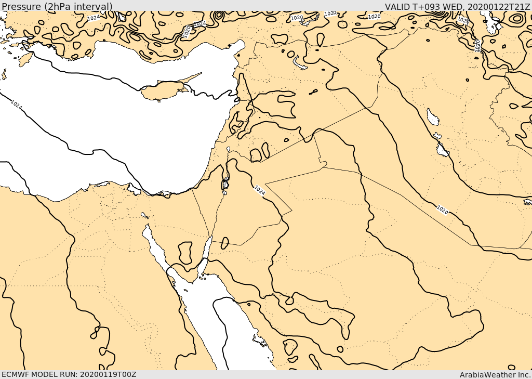Click the 1024 contour label over Jordan
This screenshot has height=379, width=532.
[260, 190]
